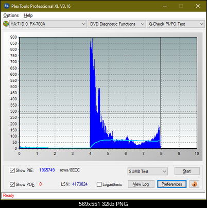207x208 pixels.
Task: Click the vertical marker line at 8 GB
Action: 161,93
